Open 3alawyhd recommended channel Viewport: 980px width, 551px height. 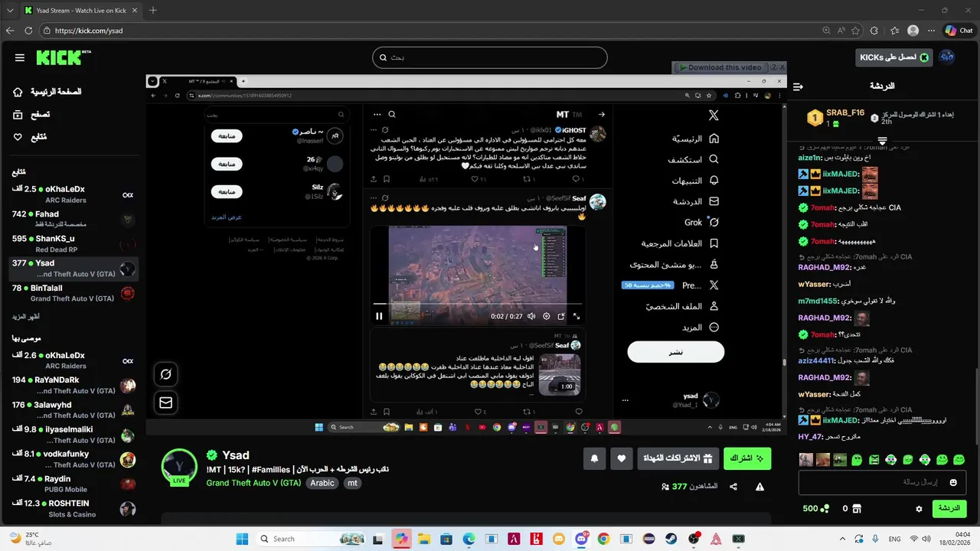coord(73,409)
